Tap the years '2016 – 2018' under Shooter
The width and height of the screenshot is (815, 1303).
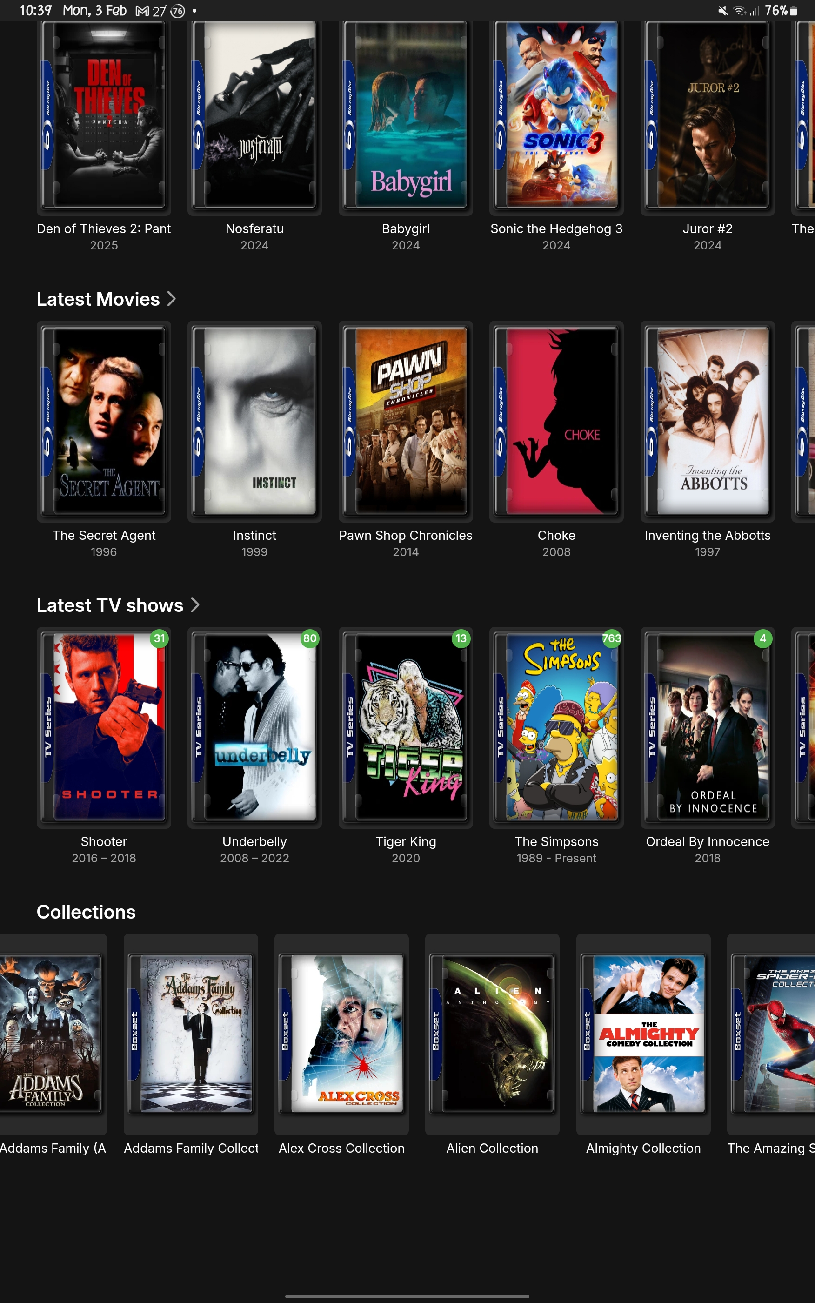tap(104, 858)
